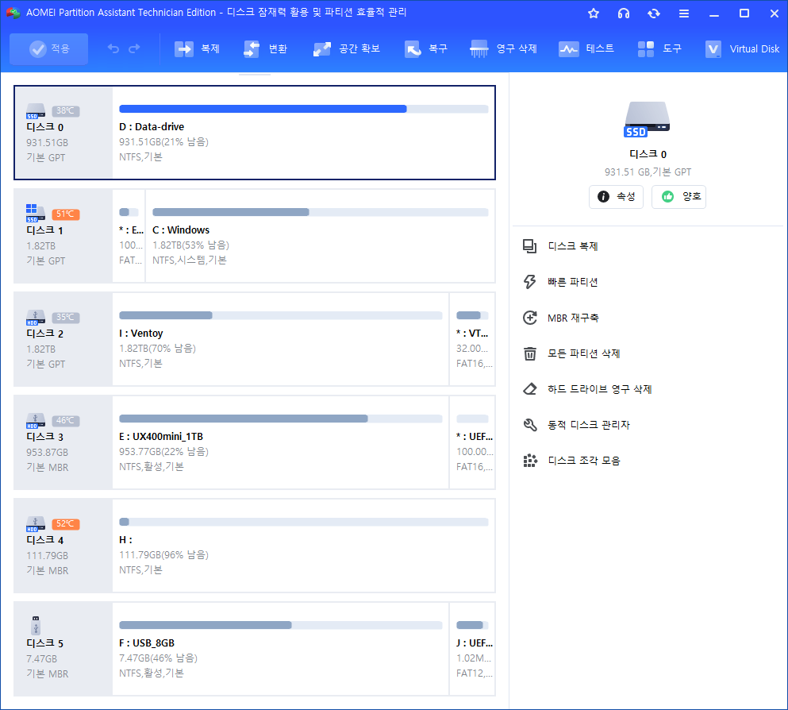Click the redo arrow icon
The width and height of the screenshot is (788, 710).
point(134,48)
